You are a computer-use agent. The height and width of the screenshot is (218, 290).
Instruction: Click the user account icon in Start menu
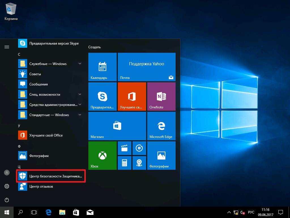point(7,173)
